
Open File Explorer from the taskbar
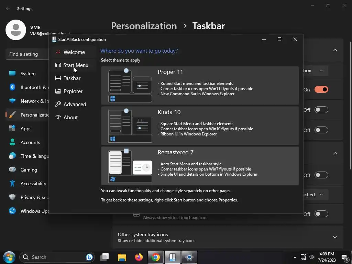tap(122, 257)
